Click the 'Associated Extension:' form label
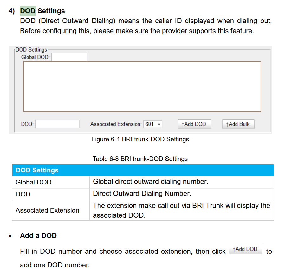The height and width of the screenshot is (274, 285). [116, 124]
